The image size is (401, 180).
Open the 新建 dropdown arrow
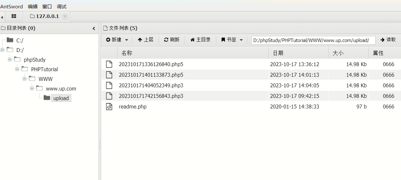[126, 40]
